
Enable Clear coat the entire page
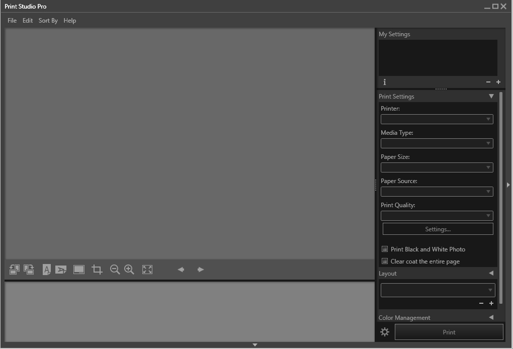[385, 261]
